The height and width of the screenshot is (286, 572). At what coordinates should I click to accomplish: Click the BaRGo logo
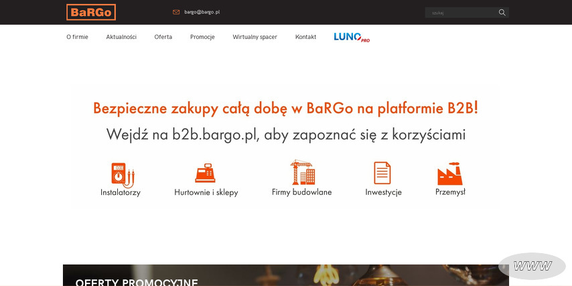click(x=91, y=12)
